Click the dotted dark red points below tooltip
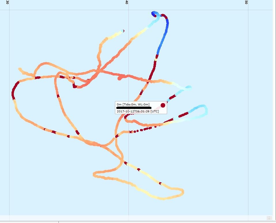The image size is (276, 223). pyautogui.click(x=141, y=130)
